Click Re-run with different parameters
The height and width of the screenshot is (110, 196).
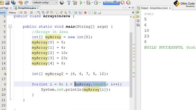pyautogui.click(x=138, y=16)
